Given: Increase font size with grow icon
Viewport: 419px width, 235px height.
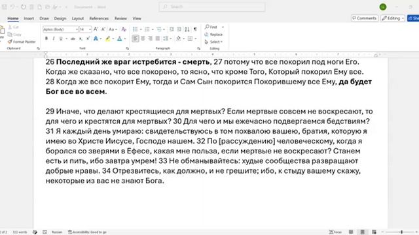Looking at the screenshot, I should point(96,29).
